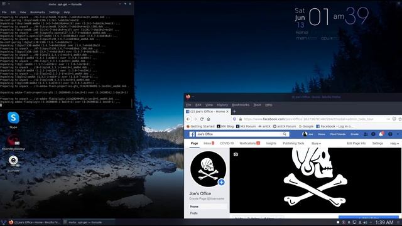Open Facebook - Log In bookmark
Viewport: 402px width, 226px height.
tap(335, 126)
